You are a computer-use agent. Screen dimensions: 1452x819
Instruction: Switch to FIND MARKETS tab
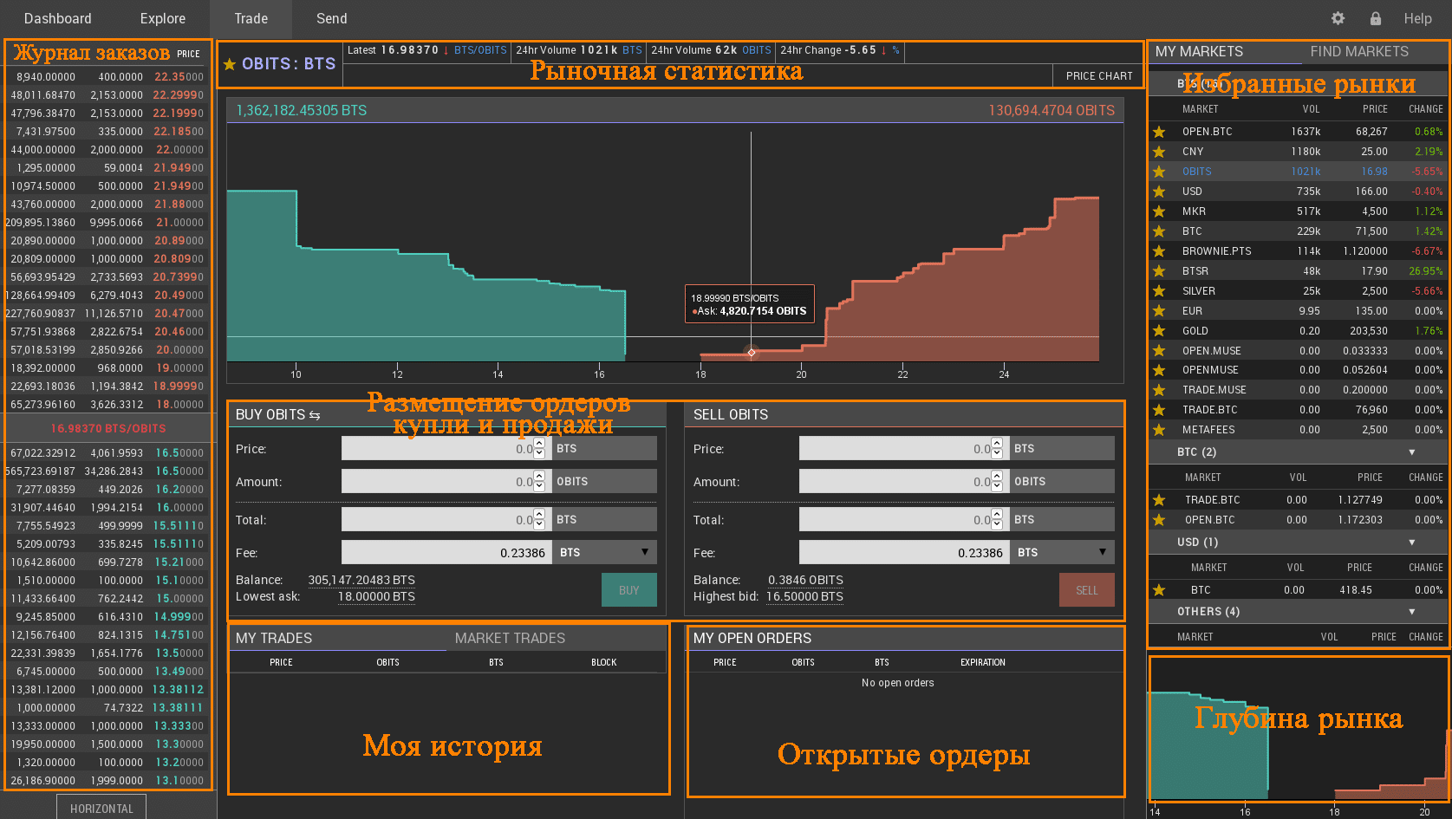[x=1359, y=52]
